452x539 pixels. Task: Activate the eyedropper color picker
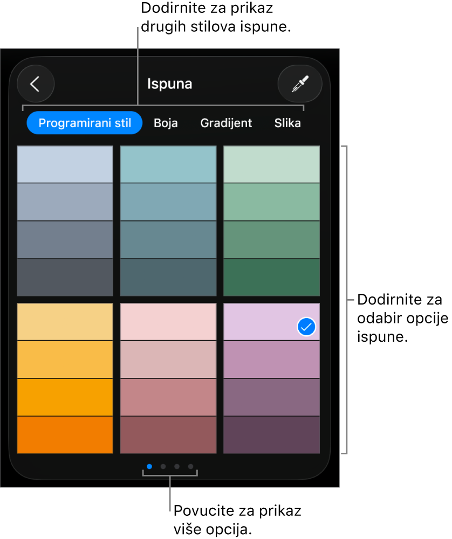(x=300, y=84)
